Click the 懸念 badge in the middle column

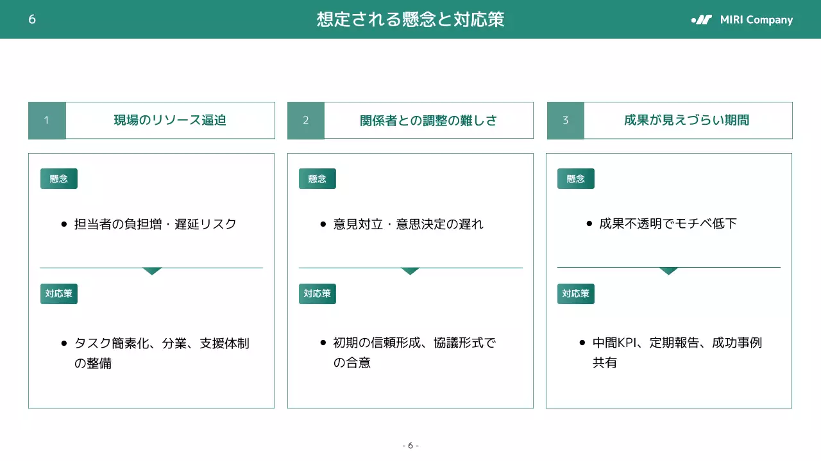click(317, 178)
